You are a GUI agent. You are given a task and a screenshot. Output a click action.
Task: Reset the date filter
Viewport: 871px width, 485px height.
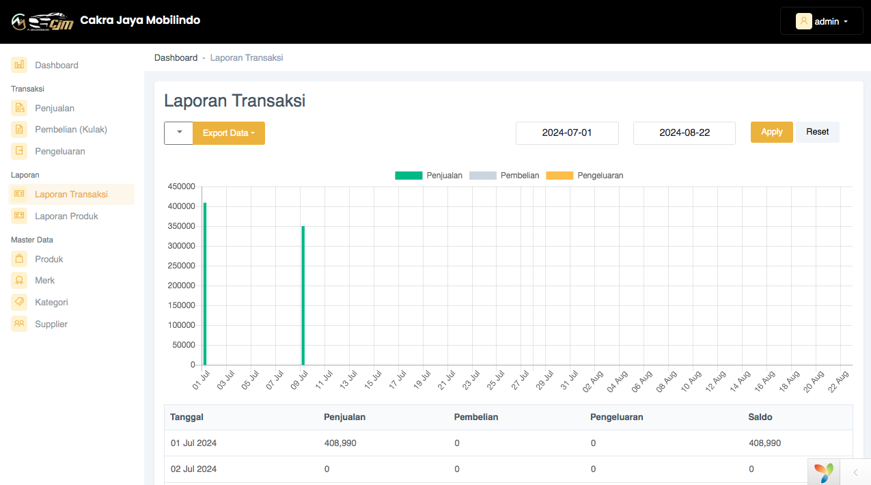click(817, 132)
